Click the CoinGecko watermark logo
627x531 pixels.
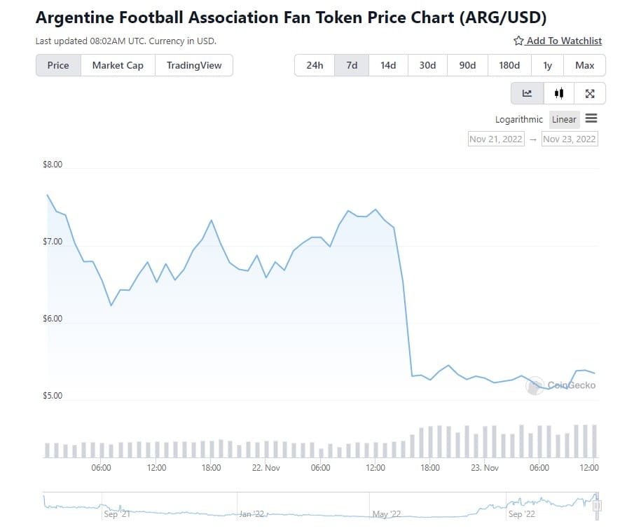click(536, 385)
